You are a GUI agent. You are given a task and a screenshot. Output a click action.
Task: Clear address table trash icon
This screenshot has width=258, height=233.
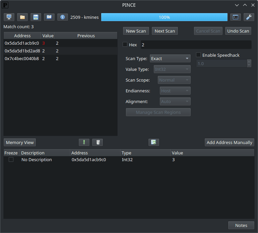click(x=98, y=142)
